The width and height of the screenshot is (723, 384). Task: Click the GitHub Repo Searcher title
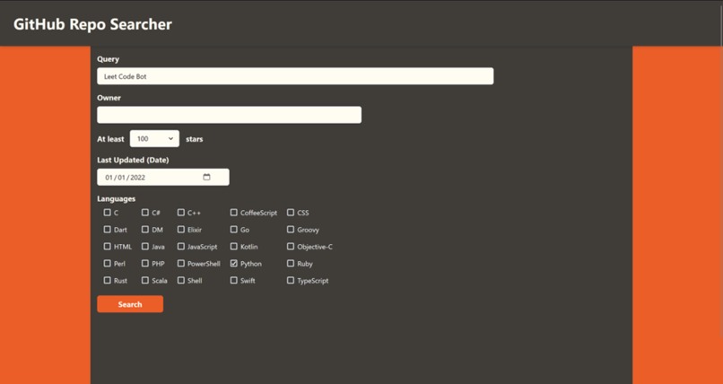pyautogui.click(x=92, y=24)
